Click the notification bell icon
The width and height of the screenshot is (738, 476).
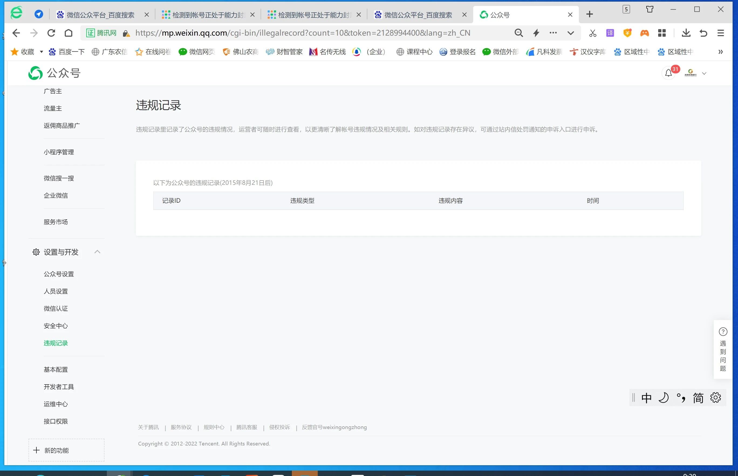(x=668, y=73)
